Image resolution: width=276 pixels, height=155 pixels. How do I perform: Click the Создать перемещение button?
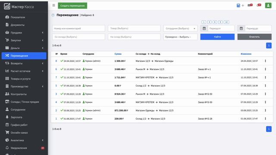(72, 6)
